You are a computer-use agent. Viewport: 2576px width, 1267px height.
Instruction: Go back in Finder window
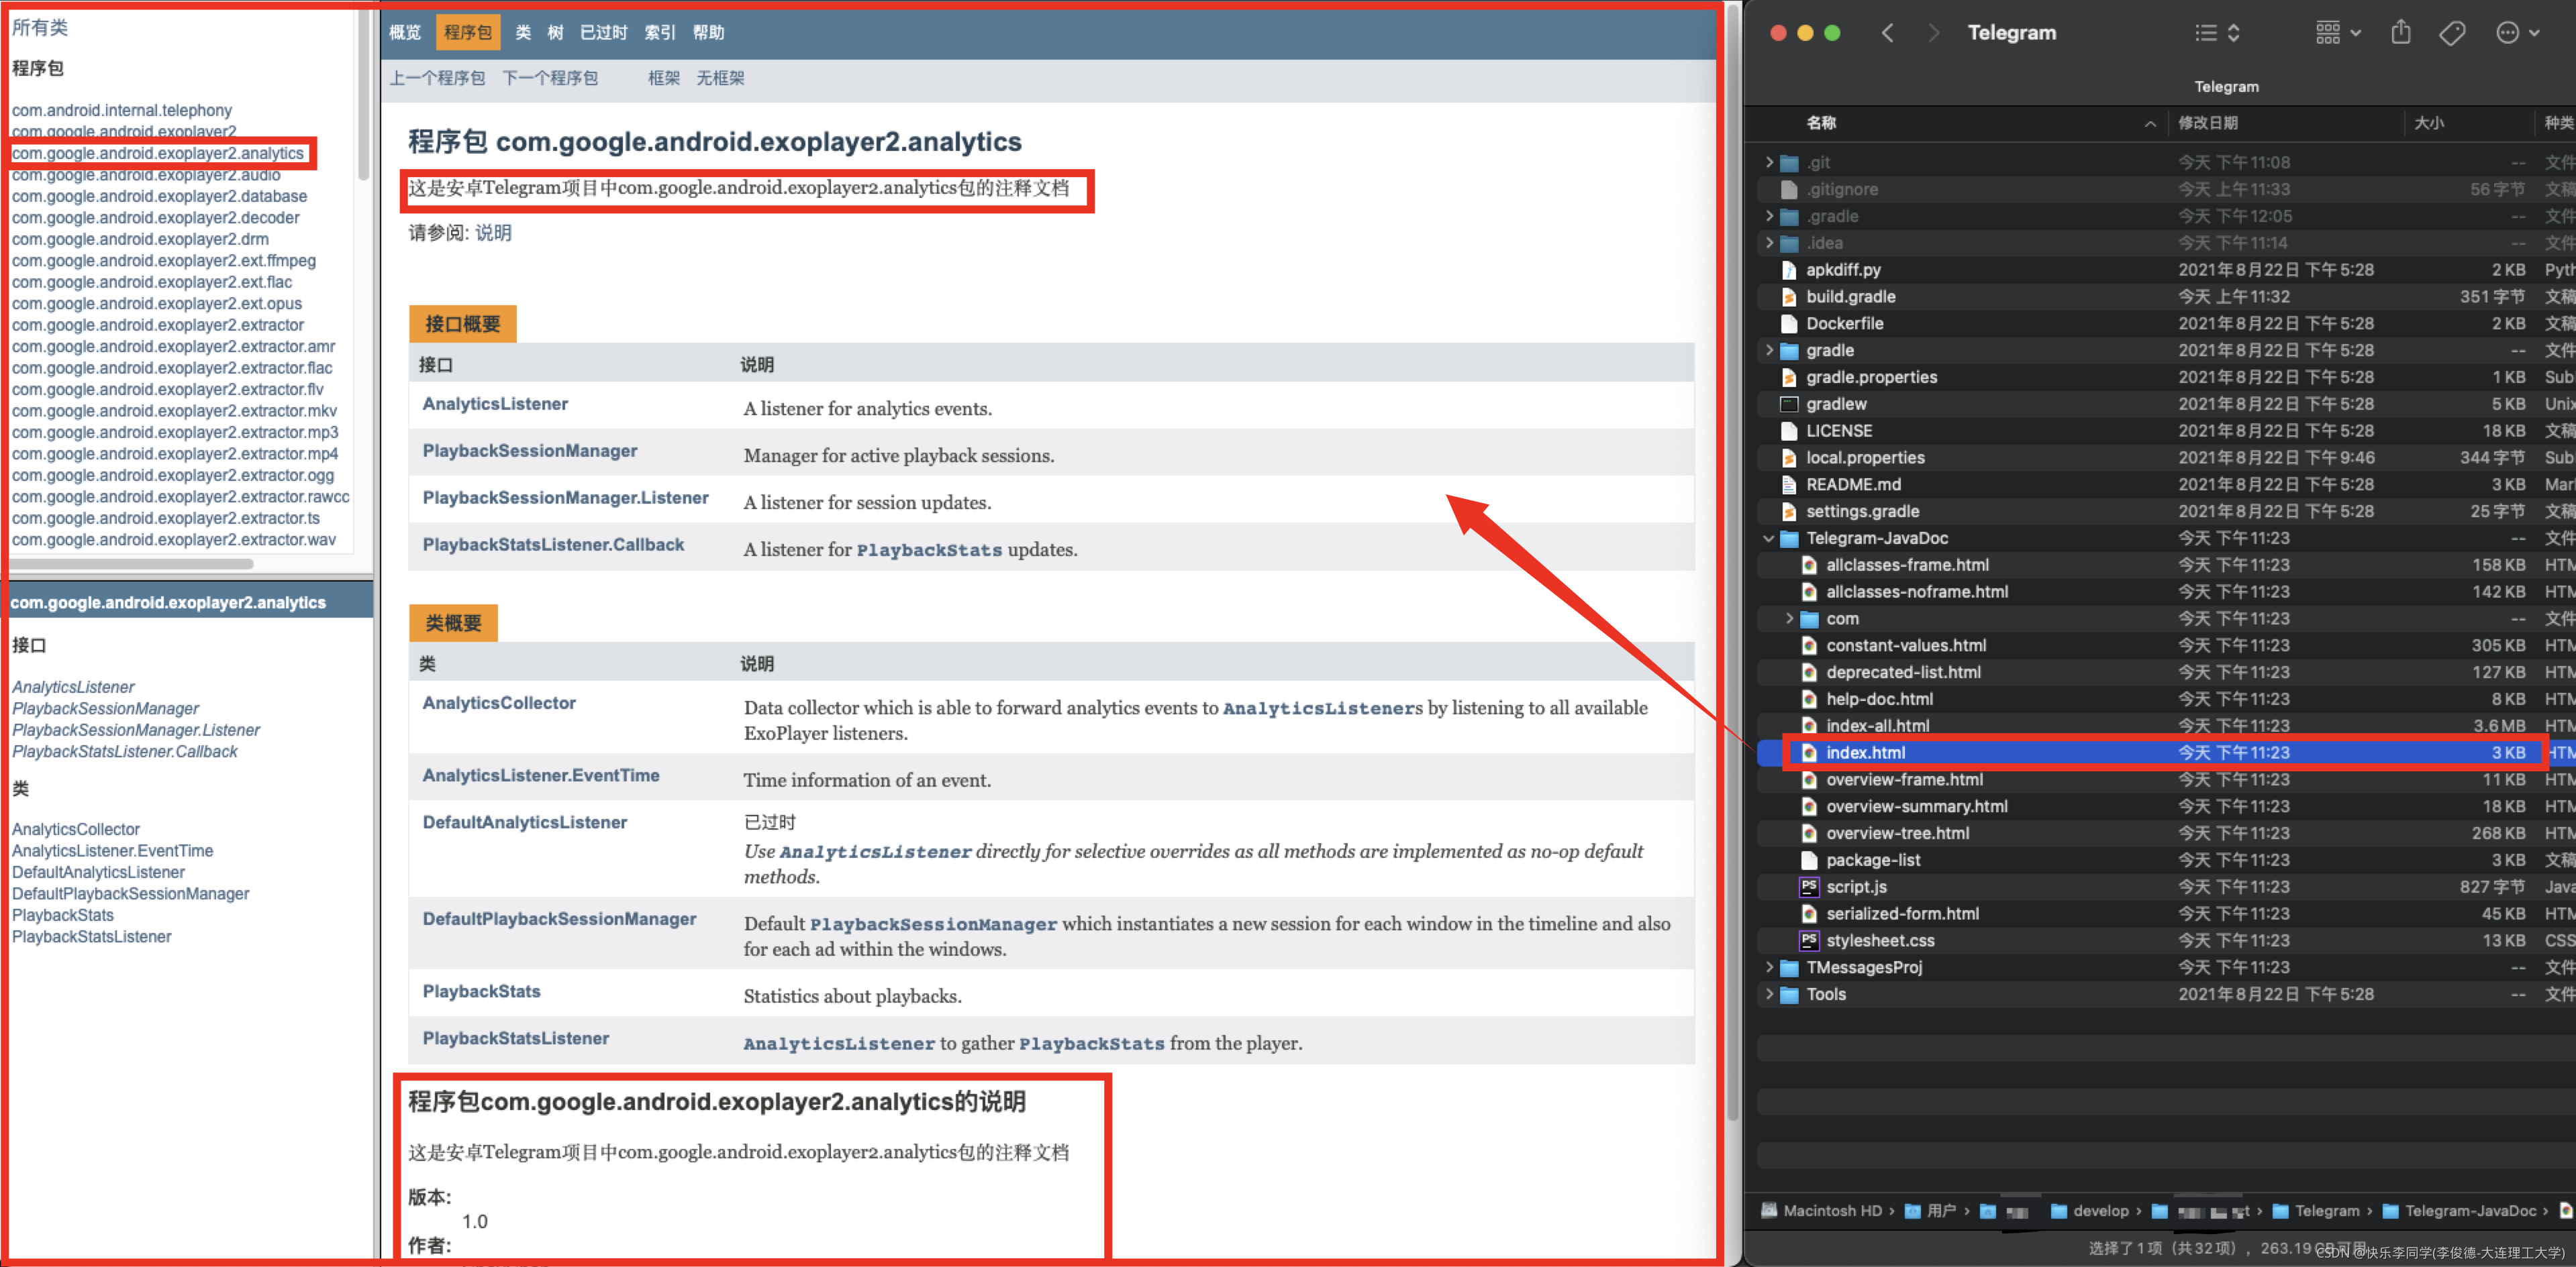click(x=1887, y=33)
